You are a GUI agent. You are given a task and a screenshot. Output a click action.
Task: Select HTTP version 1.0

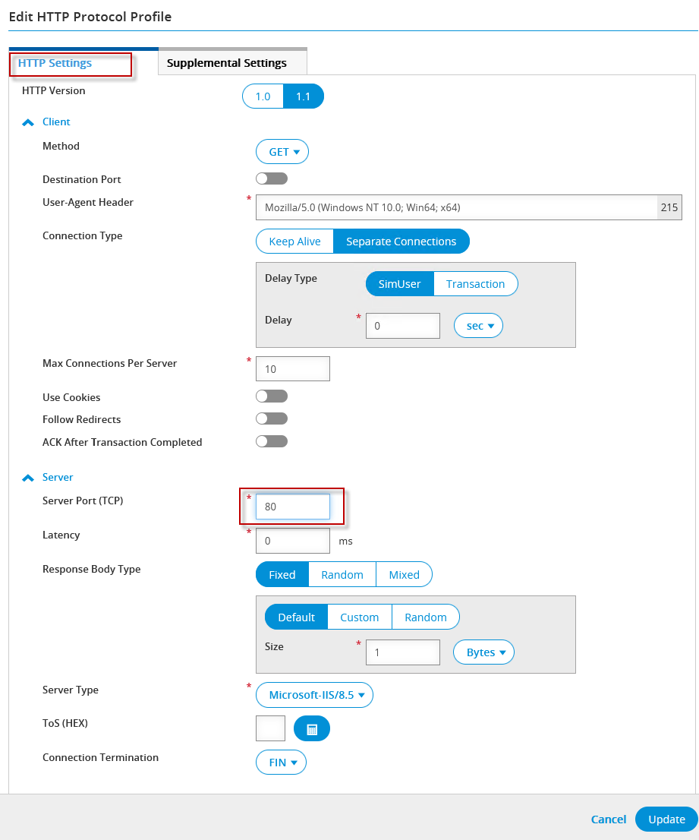pos(263,96)
